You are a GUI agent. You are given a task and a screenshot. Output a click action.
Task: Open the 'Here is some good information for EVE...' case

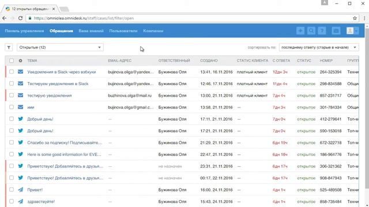pos(64,155)
